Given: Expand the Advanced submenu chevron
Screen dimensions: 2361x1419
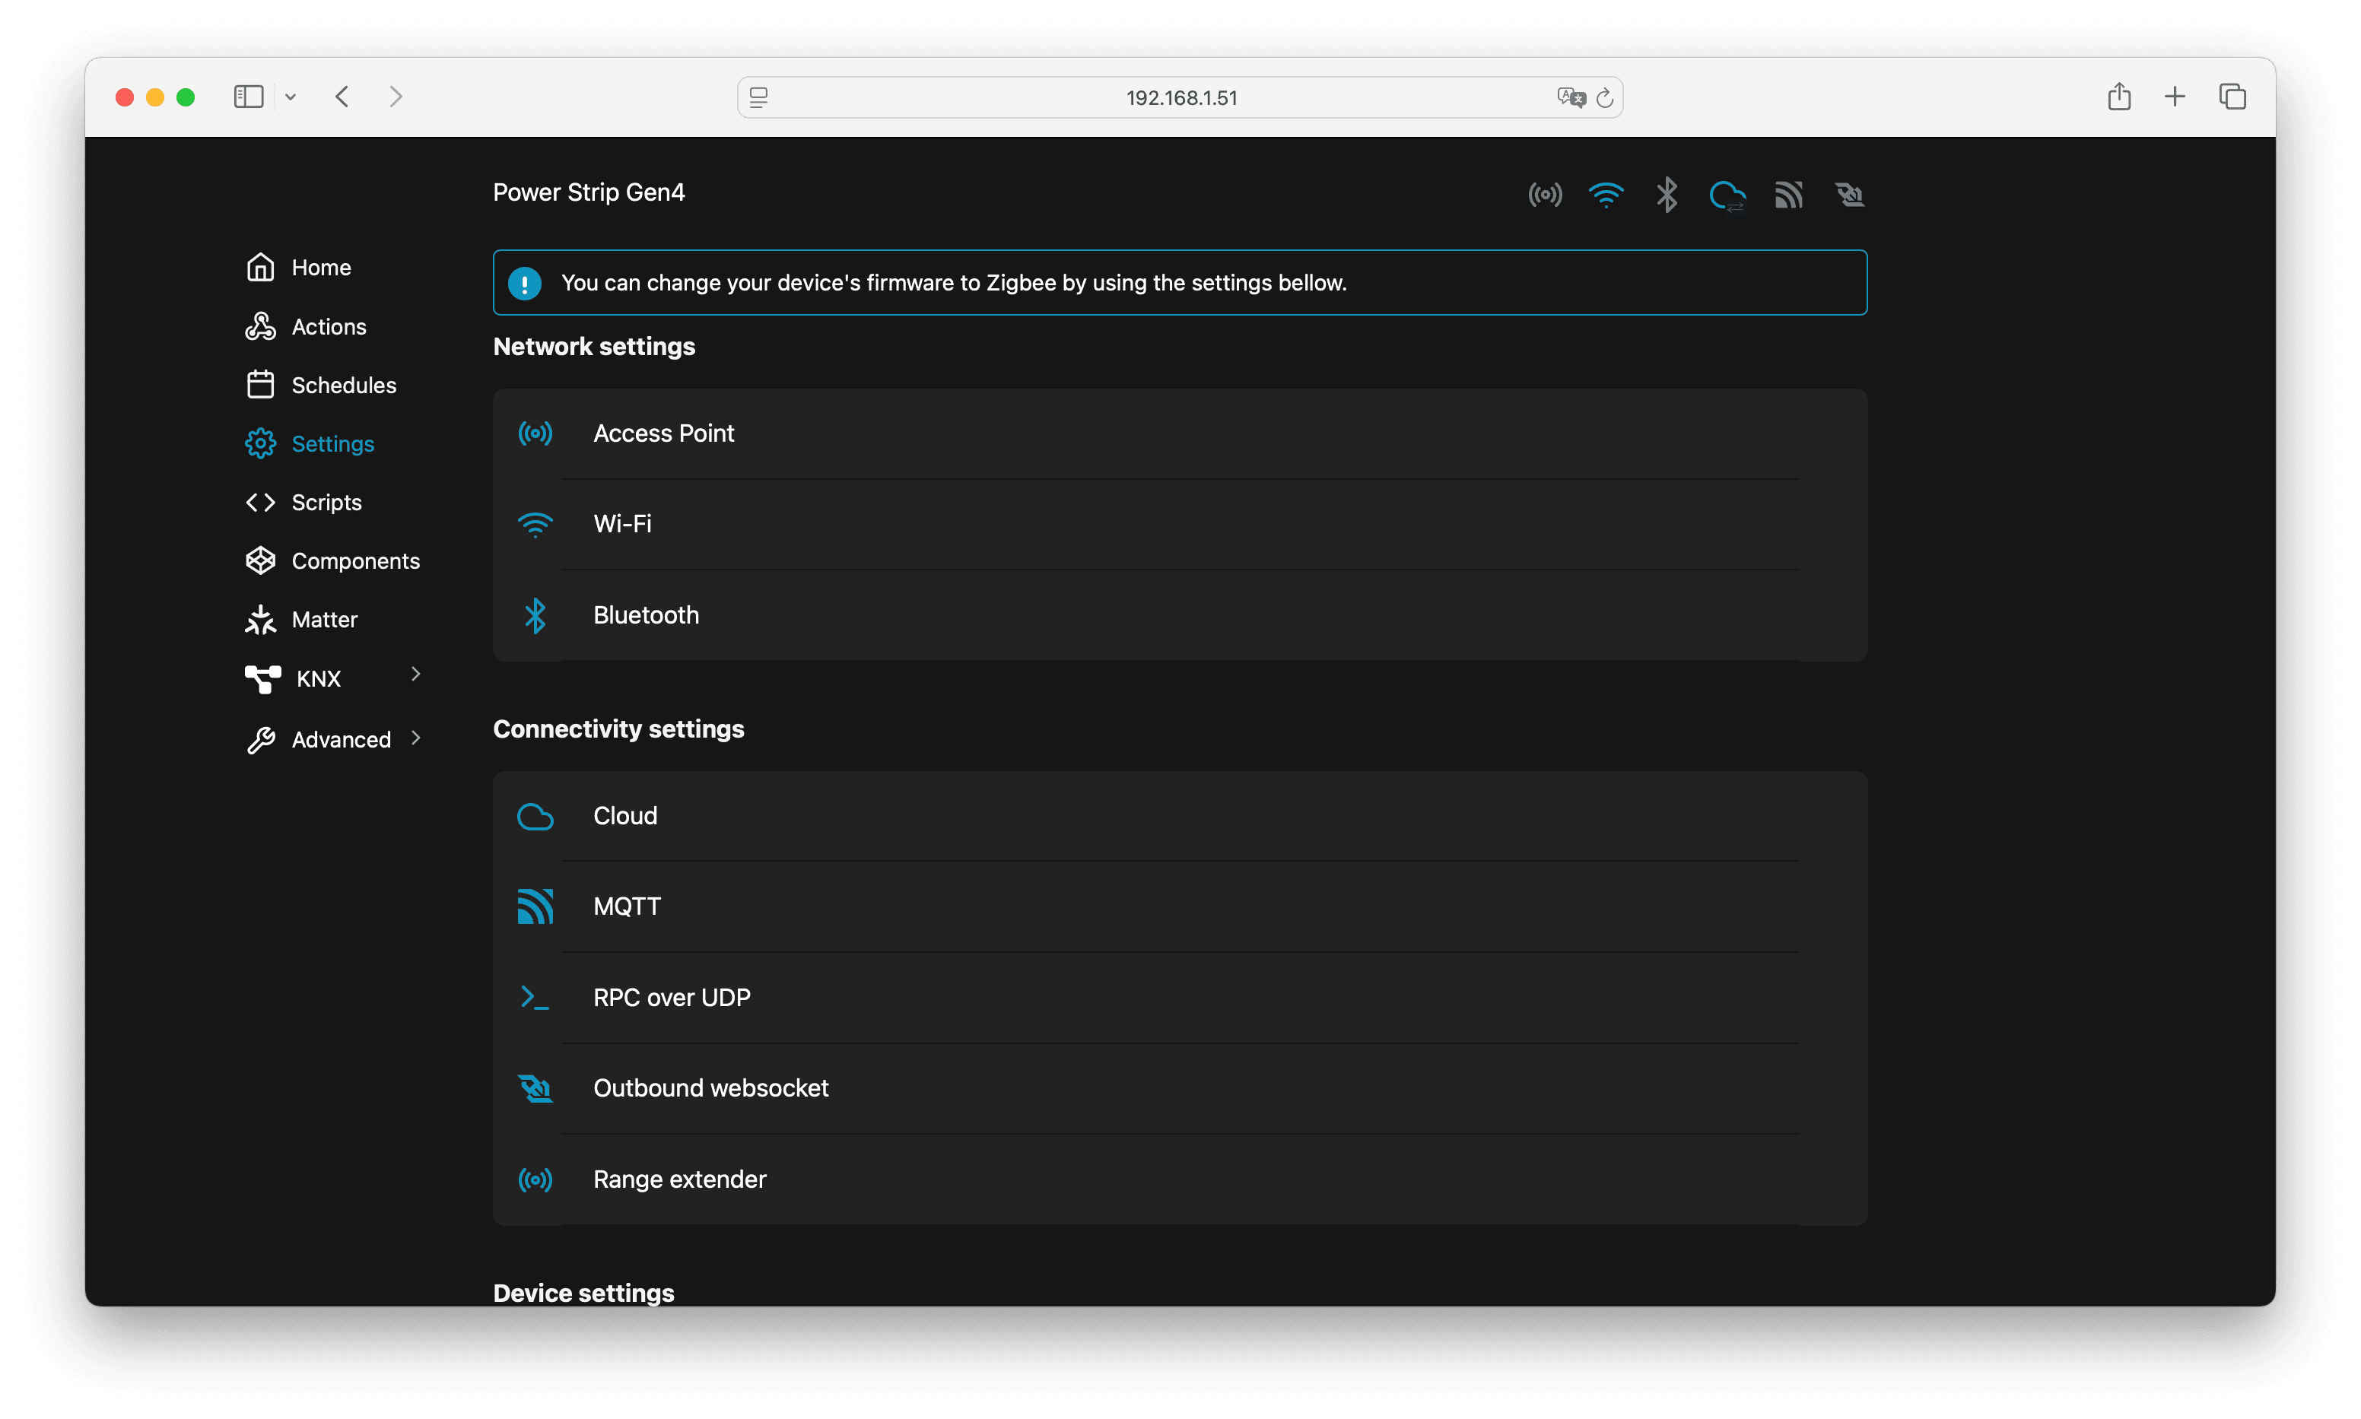Looking at the screenshot, I should pos(415,738).
